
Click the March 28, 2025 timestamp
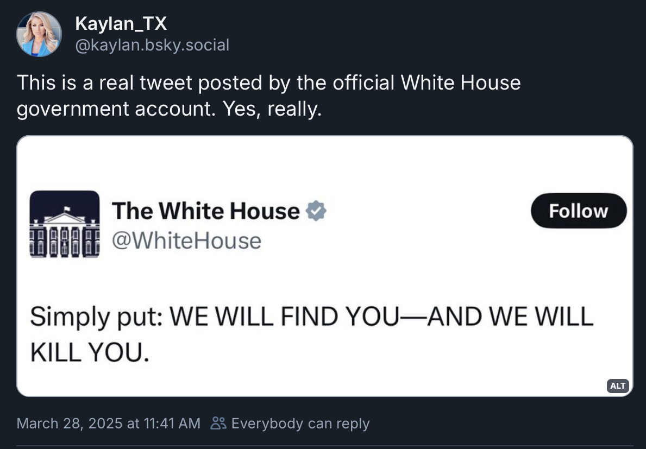click(x=107, y=423)
